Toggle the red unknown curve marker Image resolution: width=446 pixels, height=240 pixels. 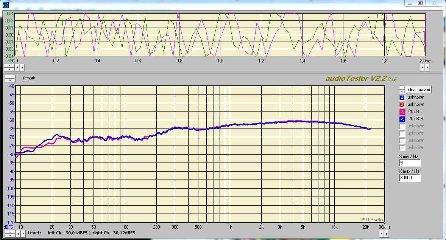click(402, 105)
